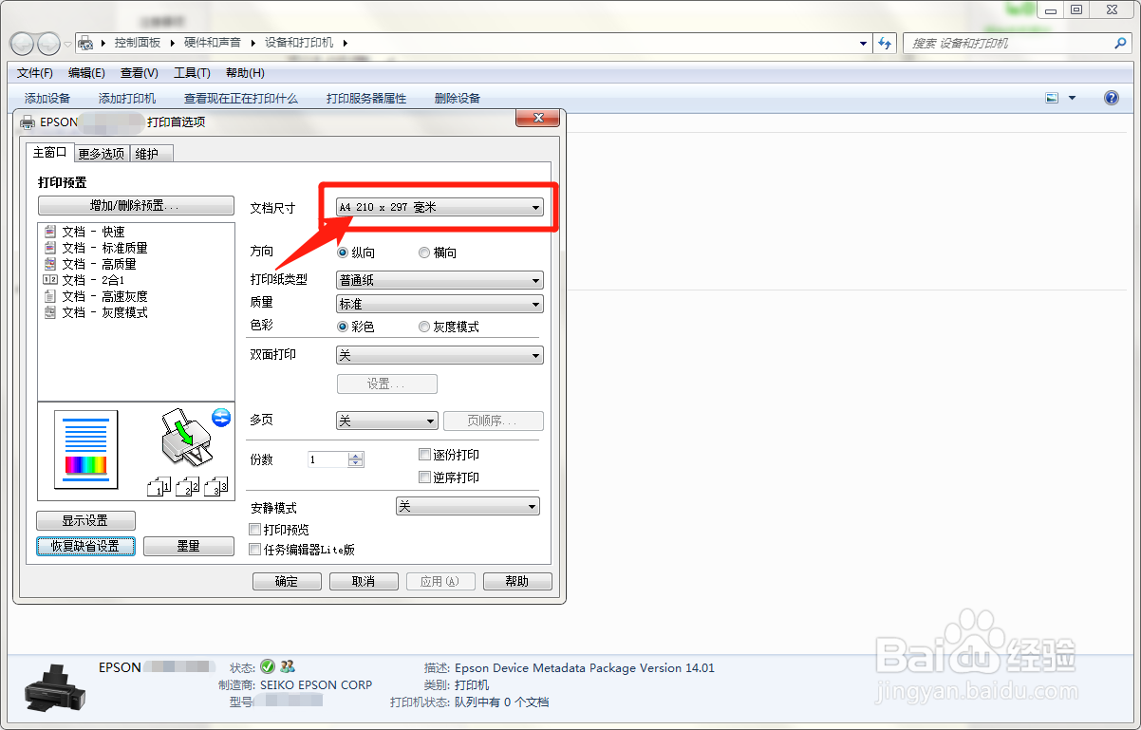Confirm with the 确定 button

287,581
